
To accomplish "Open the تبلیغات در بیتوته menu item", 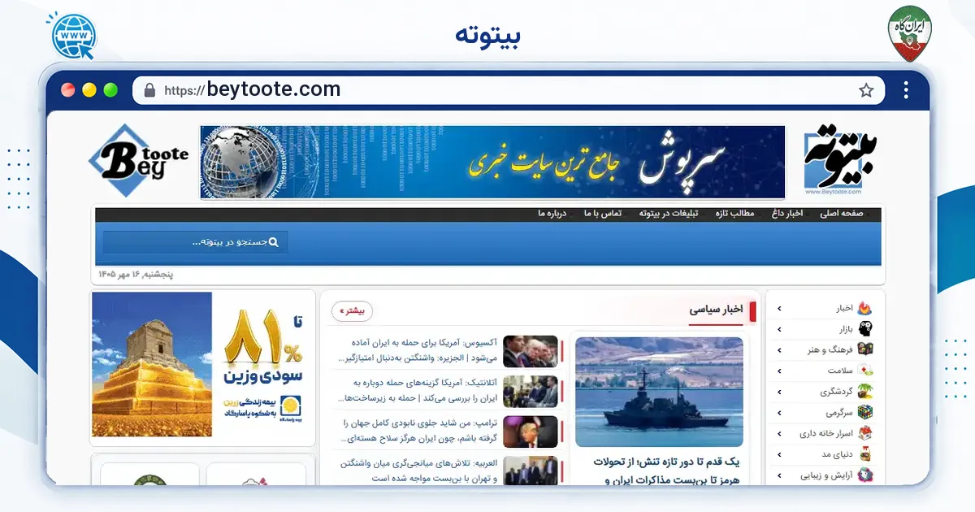I will tap(668, 214).
